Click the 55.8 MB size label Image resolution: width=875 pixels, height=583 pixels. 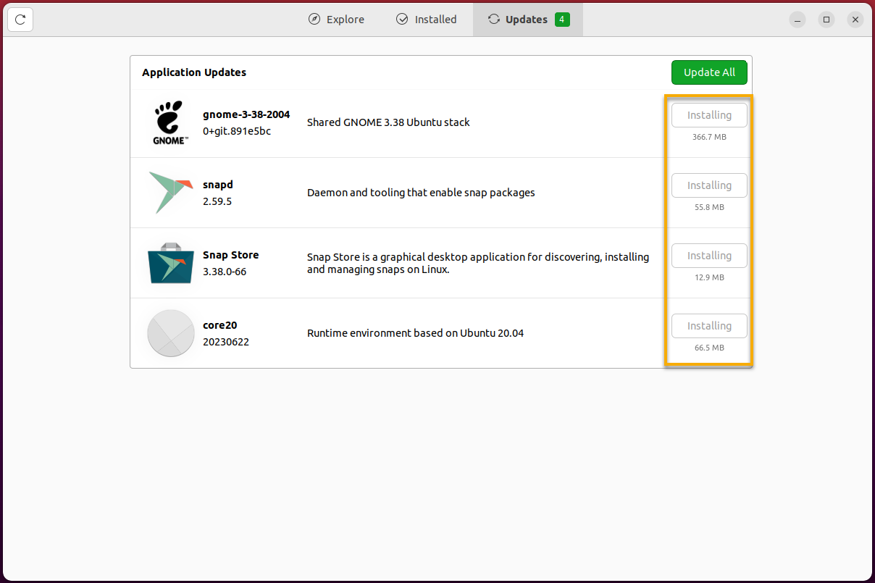point(709,207)
